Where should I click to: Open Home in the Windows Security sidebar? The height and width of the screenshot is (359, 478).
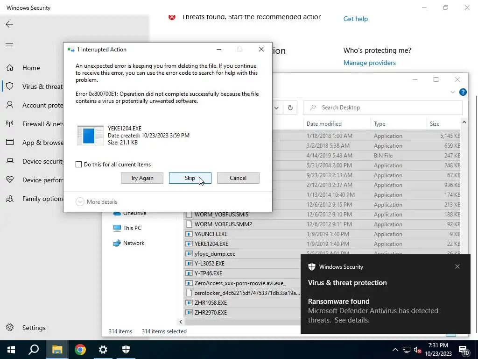click(x=31, y=68)
